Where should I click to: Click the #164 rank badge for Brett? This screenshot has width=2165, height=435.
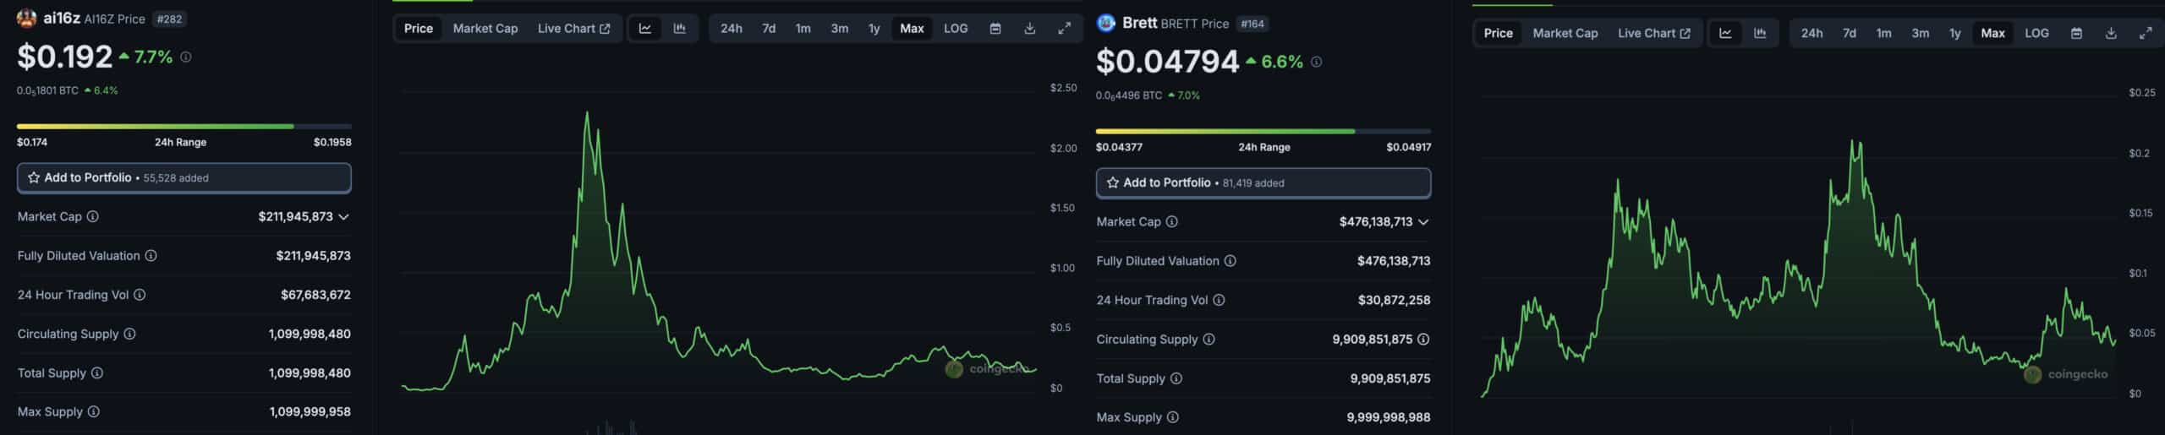tap(1252, 24)
